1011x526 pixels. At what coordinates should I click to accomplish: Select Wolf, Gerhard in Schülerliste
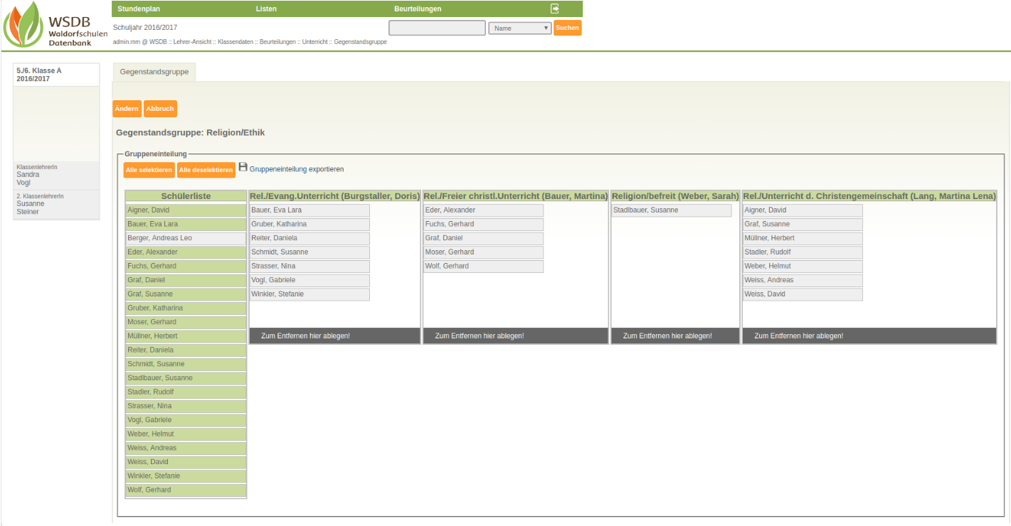pos(186,490)
